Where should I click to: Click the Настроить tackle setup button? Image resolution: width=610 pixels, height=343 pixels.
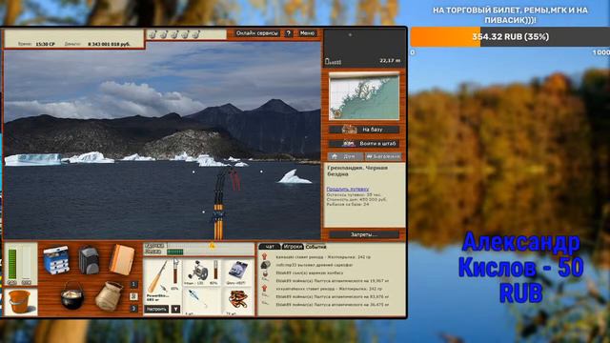[x=156, y=309]
